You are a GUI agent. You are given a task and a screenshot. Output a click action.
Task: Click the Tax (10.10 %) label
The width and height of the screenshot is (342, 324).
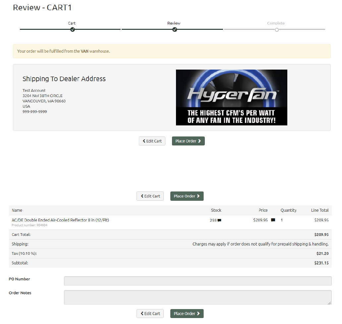tap(24, 253)
